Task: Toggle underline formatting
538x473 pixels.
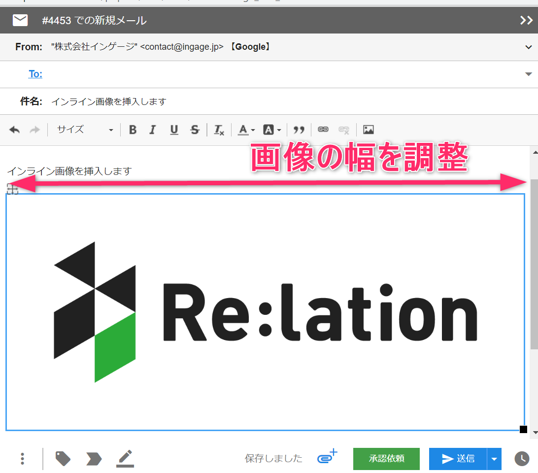Action: click(174, 130)
